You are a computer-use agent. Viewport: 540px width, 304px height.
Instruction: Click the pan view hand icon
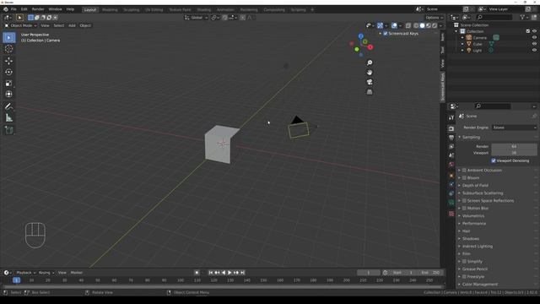coord(370,73)
